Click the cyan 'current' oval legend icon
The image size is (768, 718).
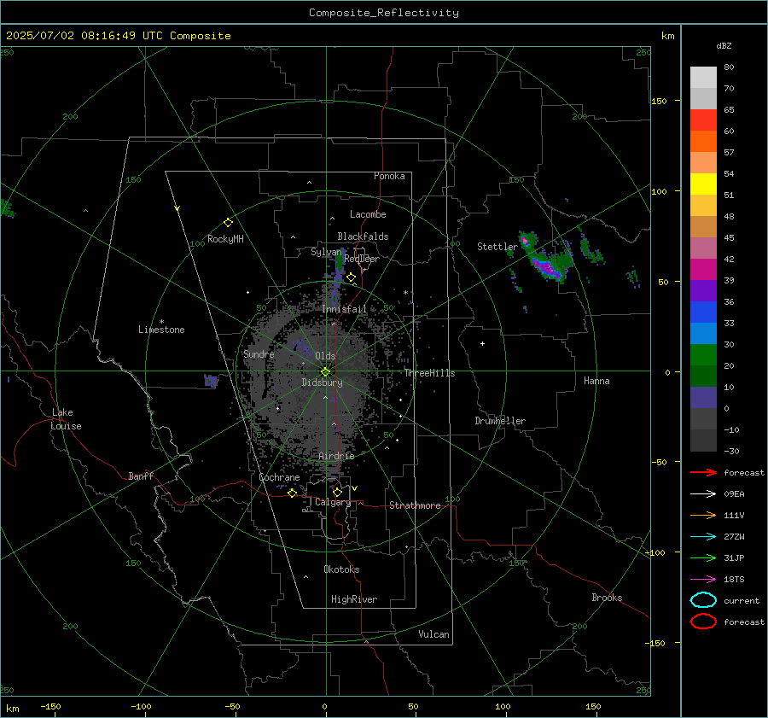pyautogui.click(x=703, y=600)
